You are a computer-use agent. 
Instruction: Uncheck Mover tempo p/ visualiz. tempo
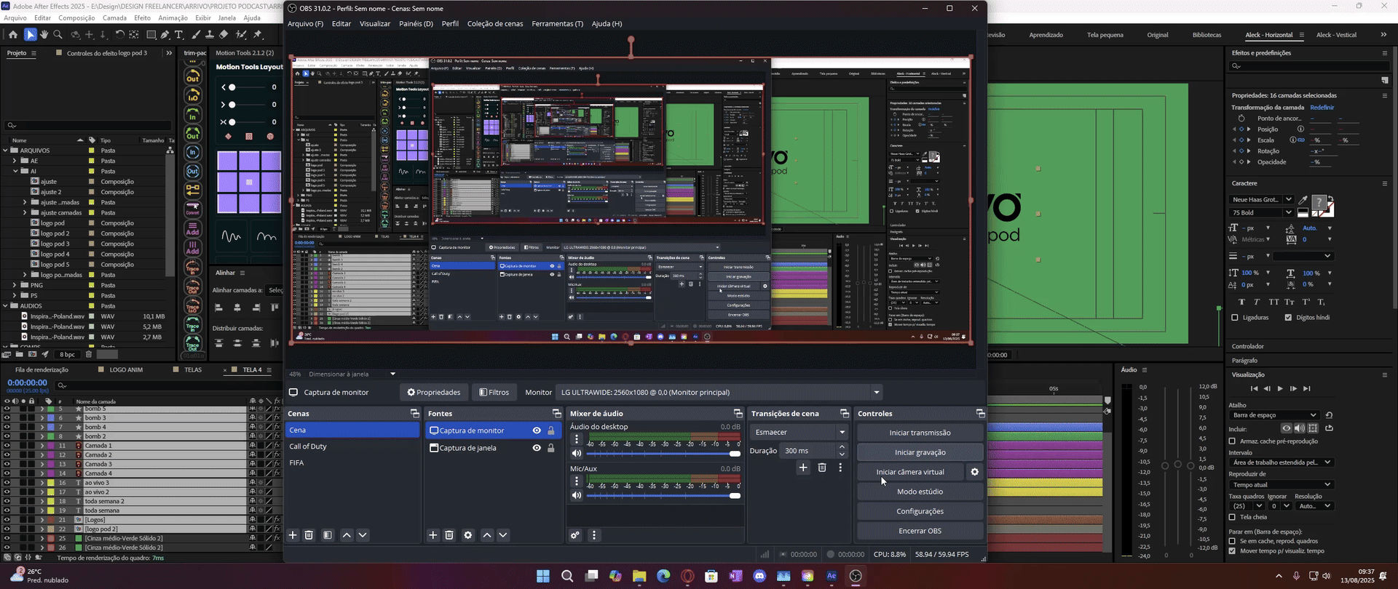[x=1233, y=550]
